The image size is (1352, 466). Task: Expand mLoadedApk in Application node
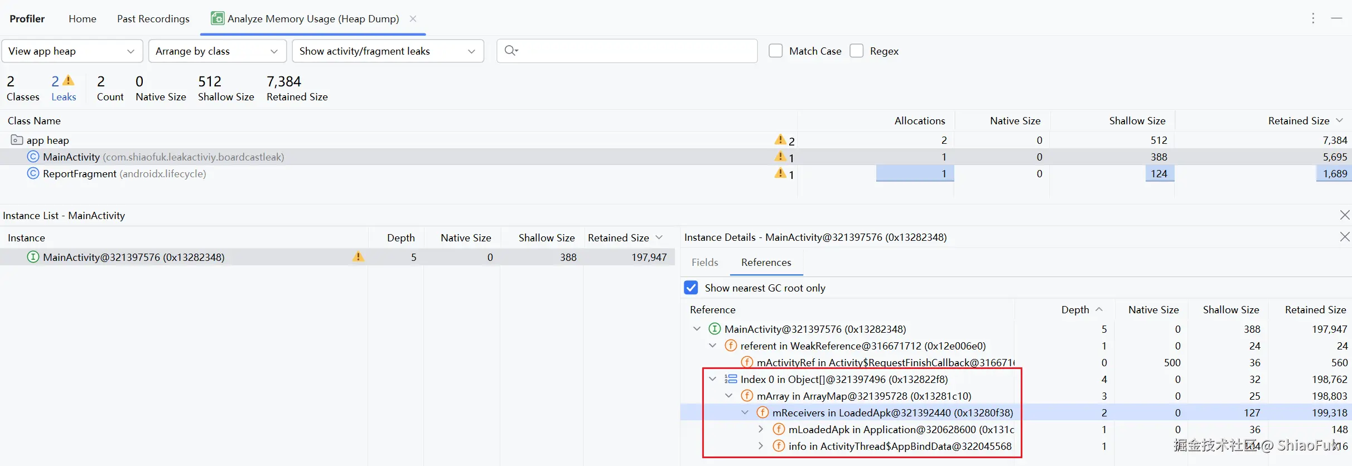pyautogui.click(x=761, y=429)
